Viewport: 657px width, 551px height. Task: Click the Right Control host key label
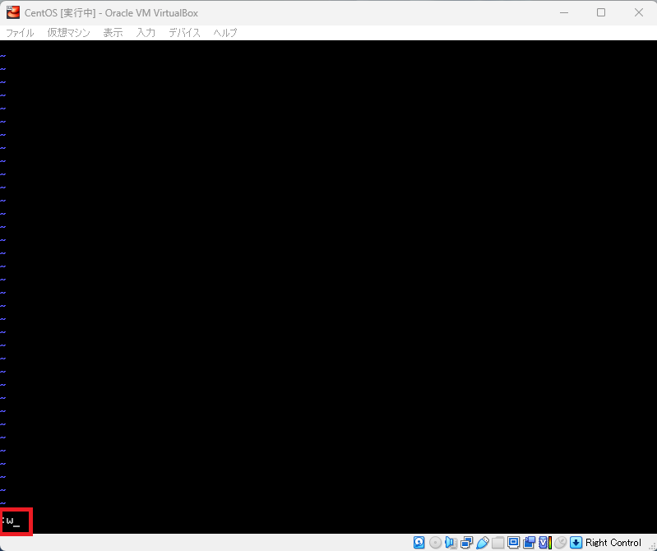(613, 543)
